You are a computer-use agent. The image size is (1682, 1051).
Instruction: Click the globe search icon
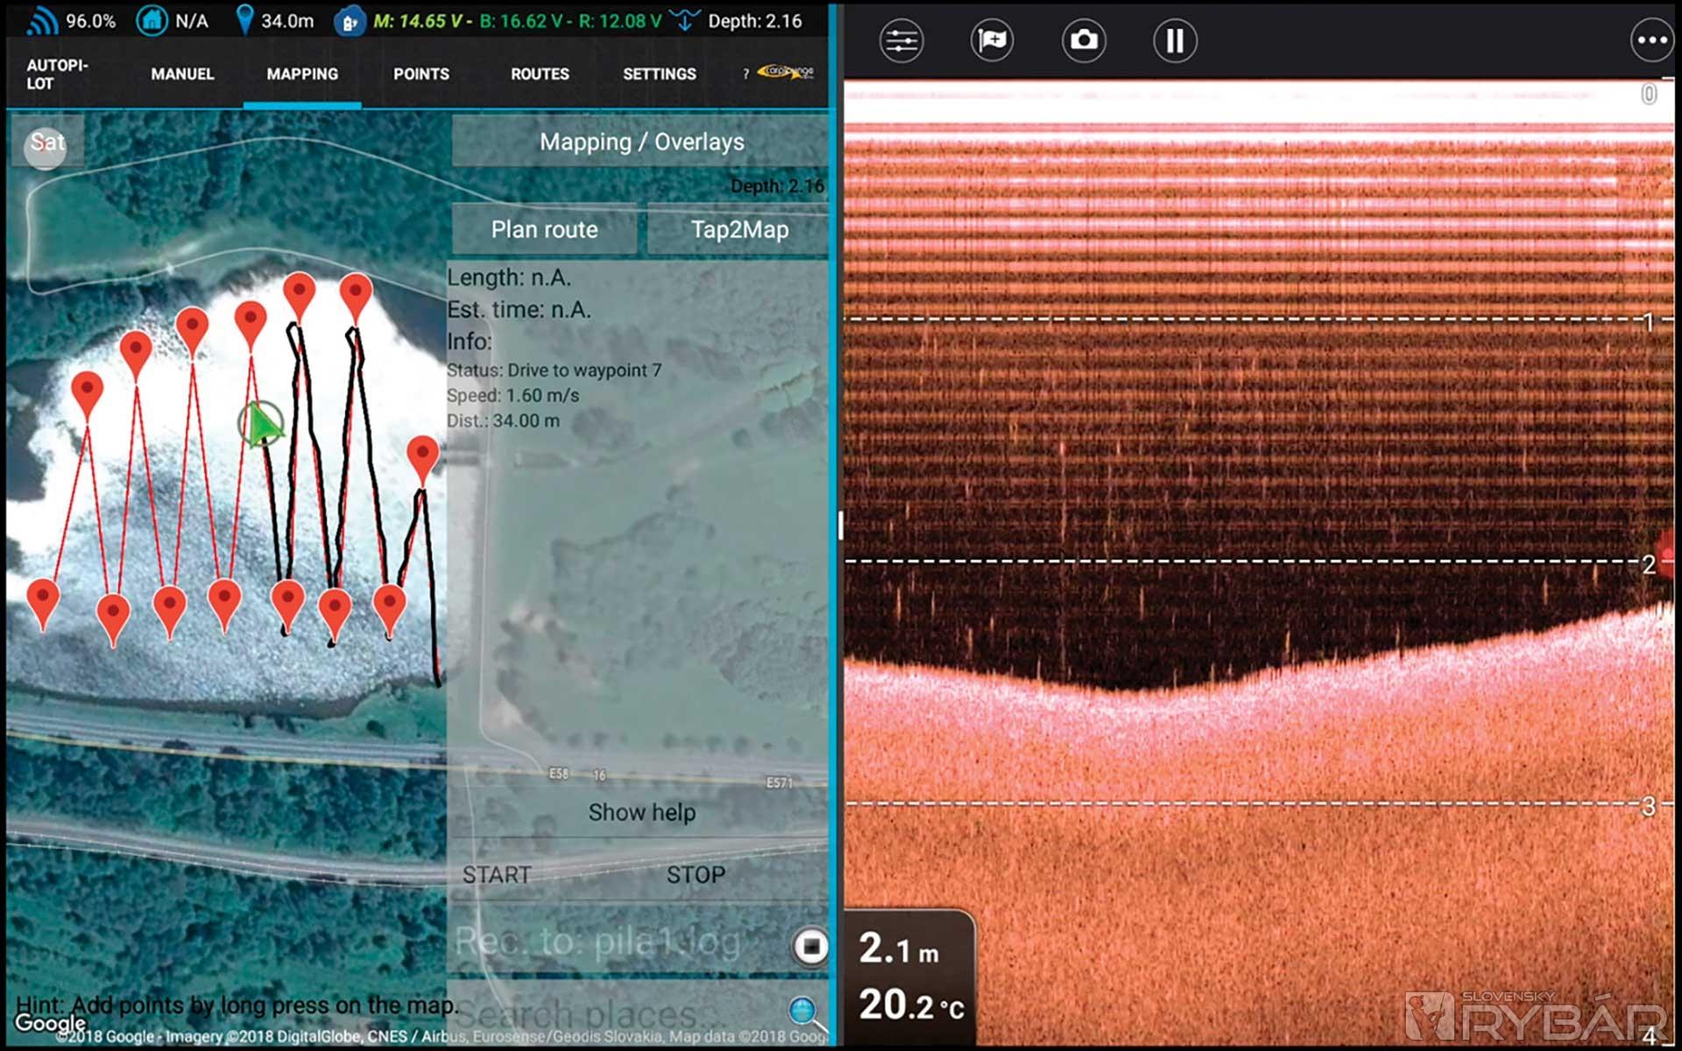803,1012
